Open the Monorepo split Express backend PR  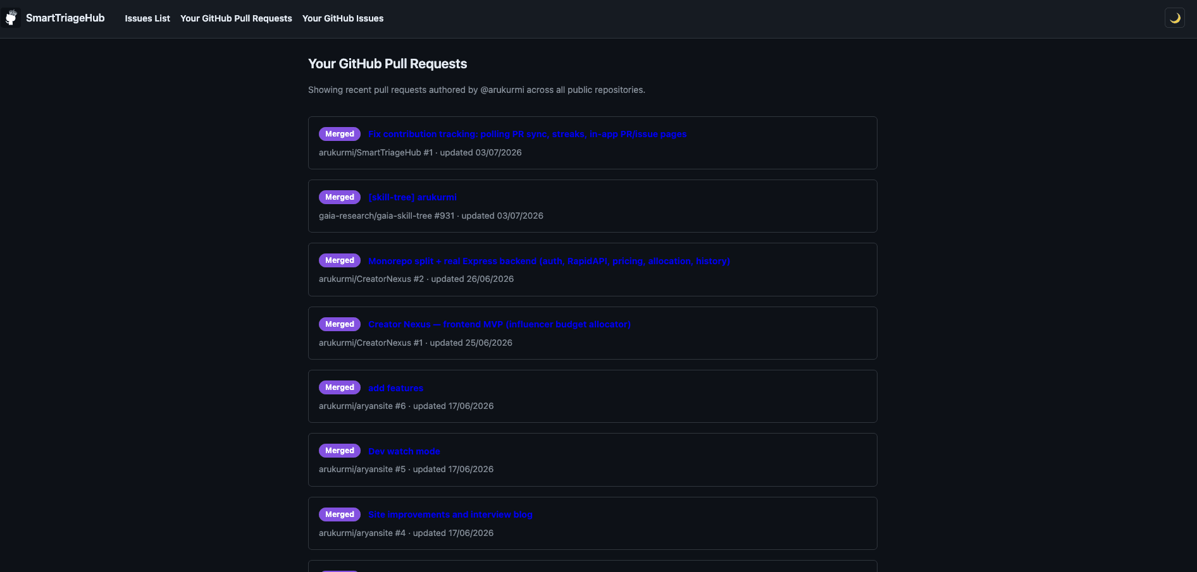(x=549, y=260)
